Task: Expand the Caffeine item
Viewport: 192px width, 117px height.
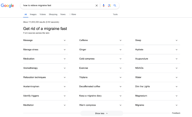Action: click(102, 40)
